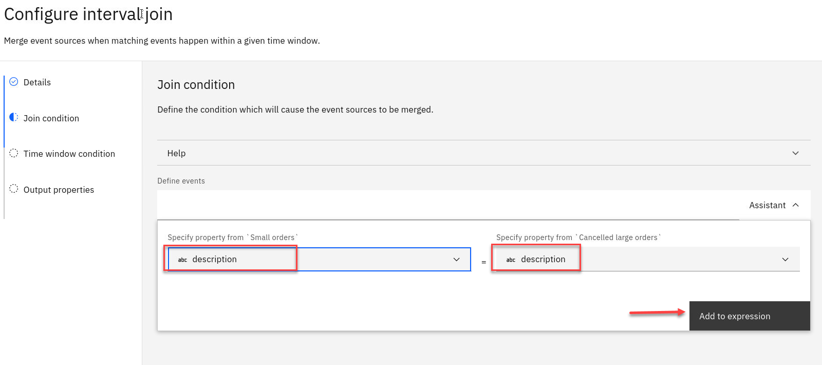The width and height of the screenshot is (822, 365).
Task: Click the abc type icon in Small orders field
Action: coord(182,260)
